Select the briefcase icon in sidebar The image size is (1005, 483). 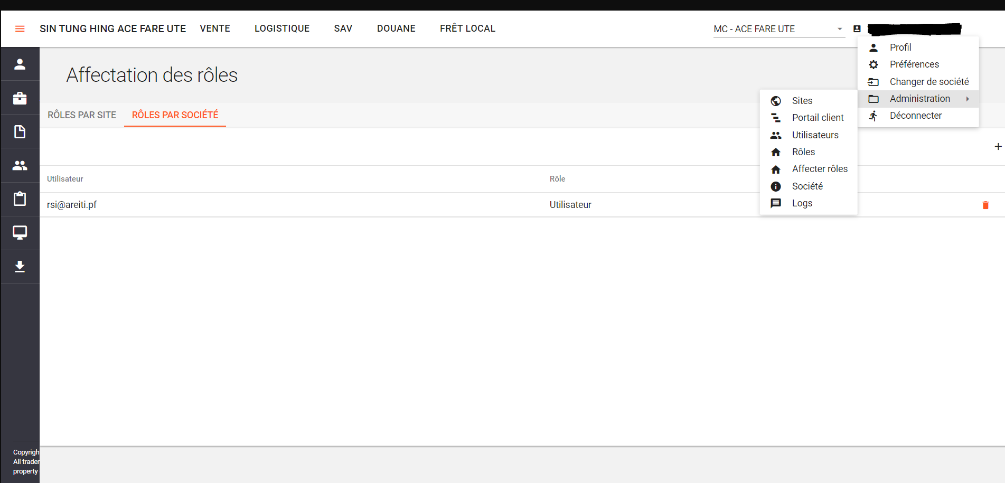[x=20, y=98]
